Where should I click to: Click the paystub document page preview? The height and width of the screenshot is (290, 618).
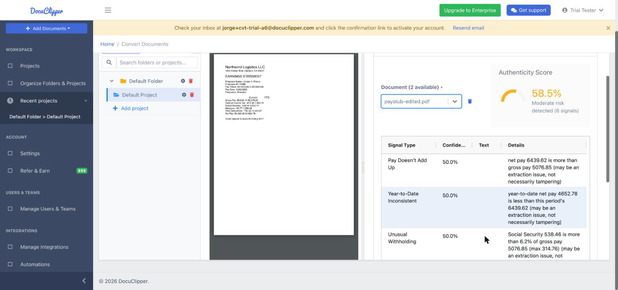coord(284,145)
